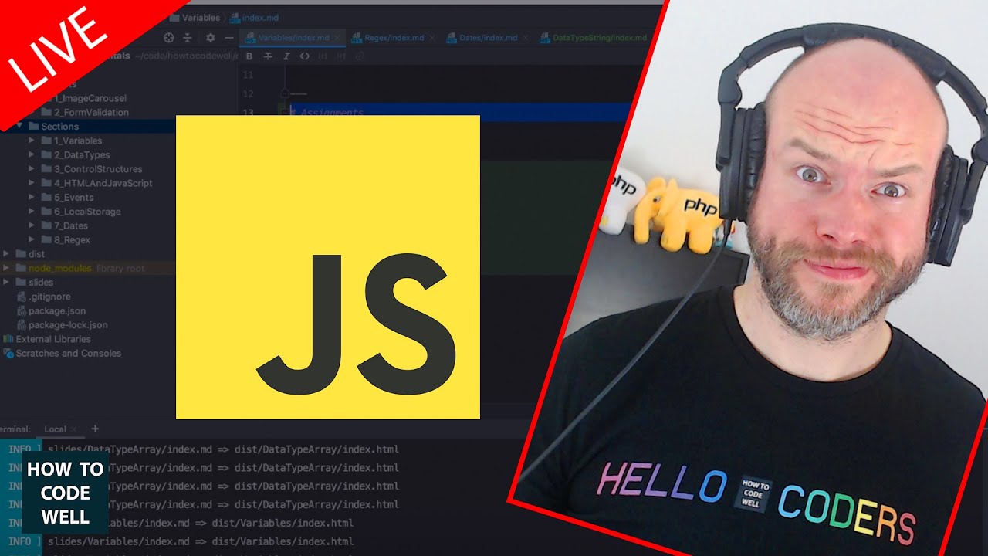This screenshot has height=556, width=988.
Task: Click the package-lock.json file icon
Action: pos(22,325)
